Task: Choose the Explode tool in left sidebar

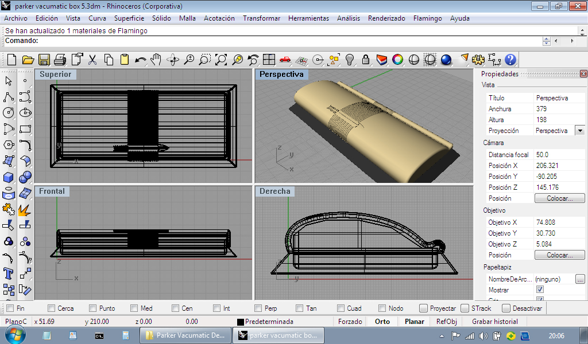Action: point(25,210)
